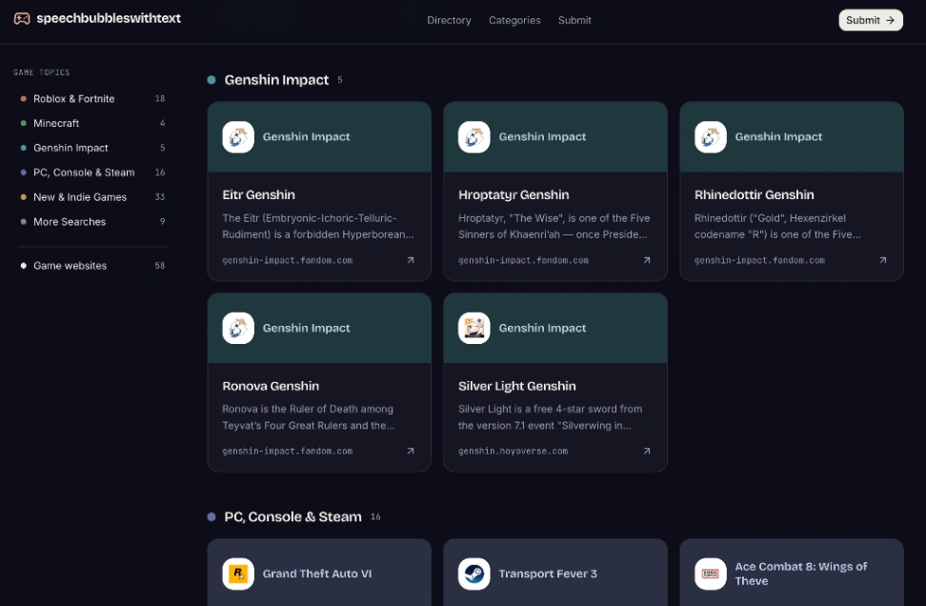Click the Genshin Impact icon on Hroptatyr Genshin card

(474, 137)
